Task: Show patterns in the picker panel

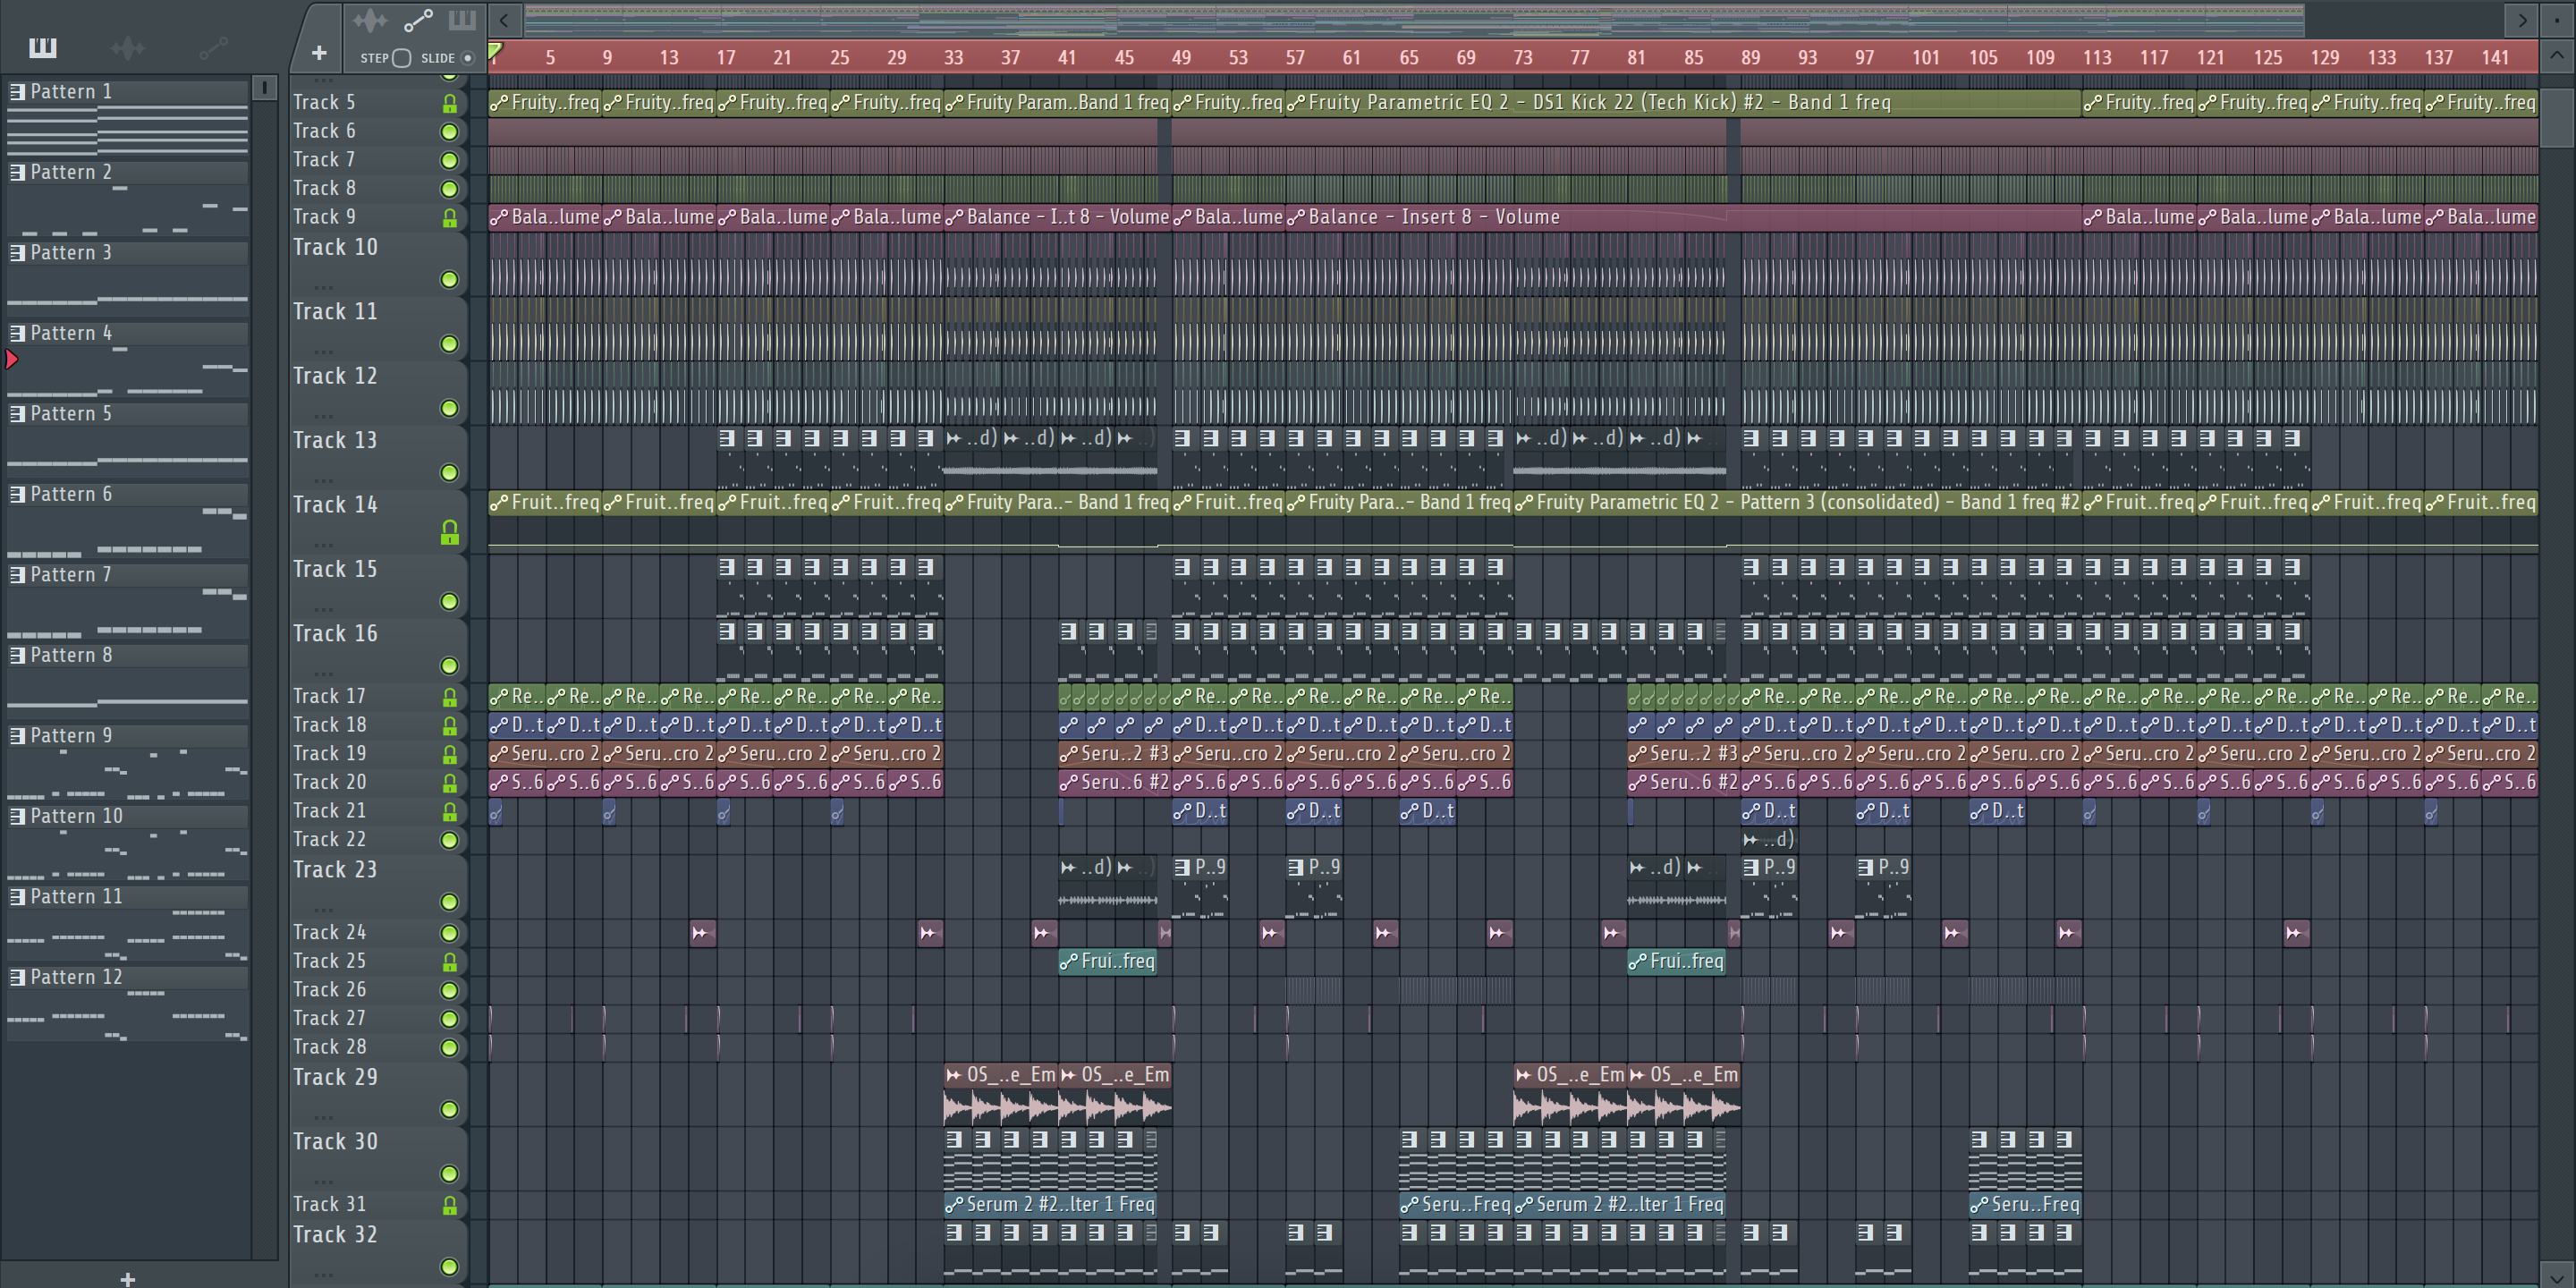Action: [43, 47]
